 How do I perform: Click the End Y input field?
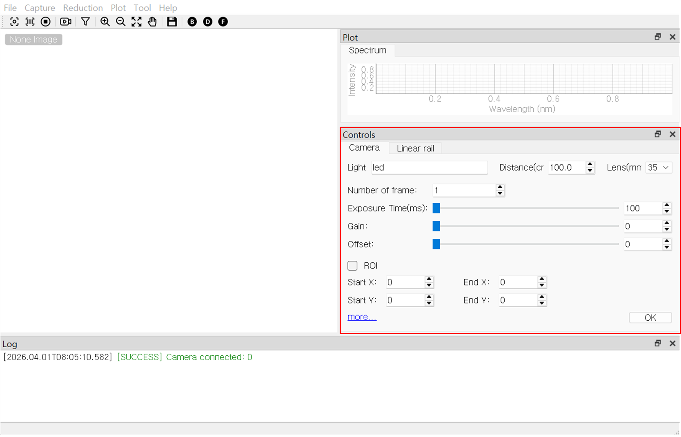click(518, 300)
